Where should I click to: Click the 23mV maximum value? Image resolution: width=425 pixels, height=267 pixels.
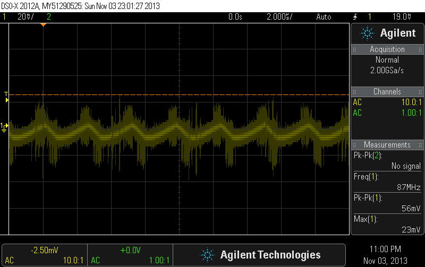point(411,230)
